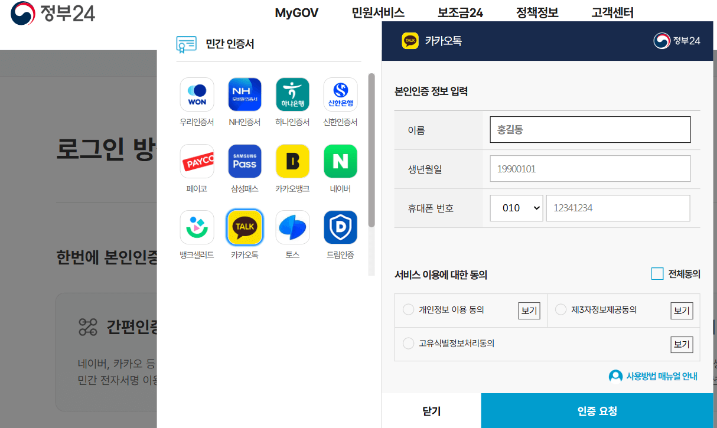View 개인정보 이용 동의 terms via 보기

tap(529, 311)
